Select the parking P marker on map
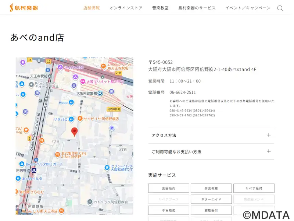 point(112,128)
